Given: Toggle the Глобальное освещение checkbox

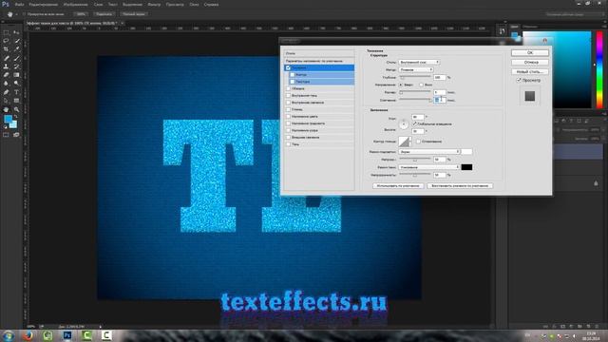Looking at the screenshot, I should (x=414, y=123).
